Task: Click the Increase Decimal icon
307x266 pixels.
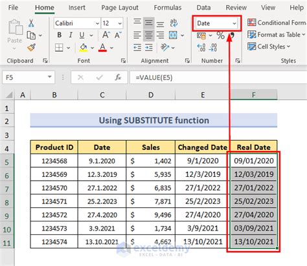Action: coord(201,47)
